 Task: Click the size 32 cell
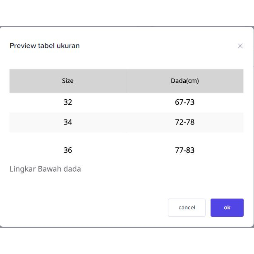click(68, 102)
